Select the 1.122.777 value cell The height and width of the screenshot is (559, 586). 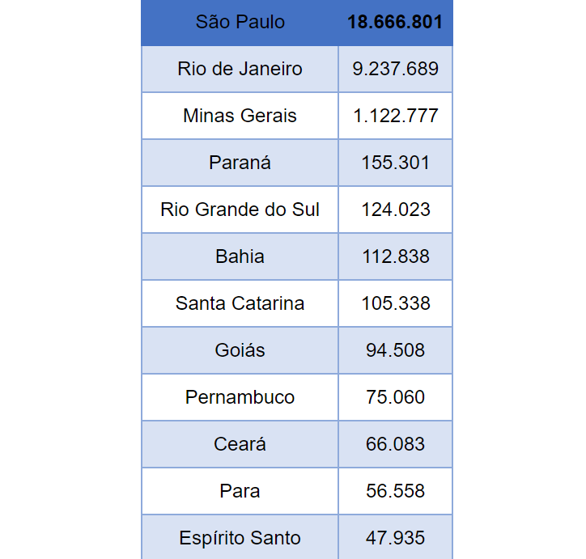click(x=395, y=116)
